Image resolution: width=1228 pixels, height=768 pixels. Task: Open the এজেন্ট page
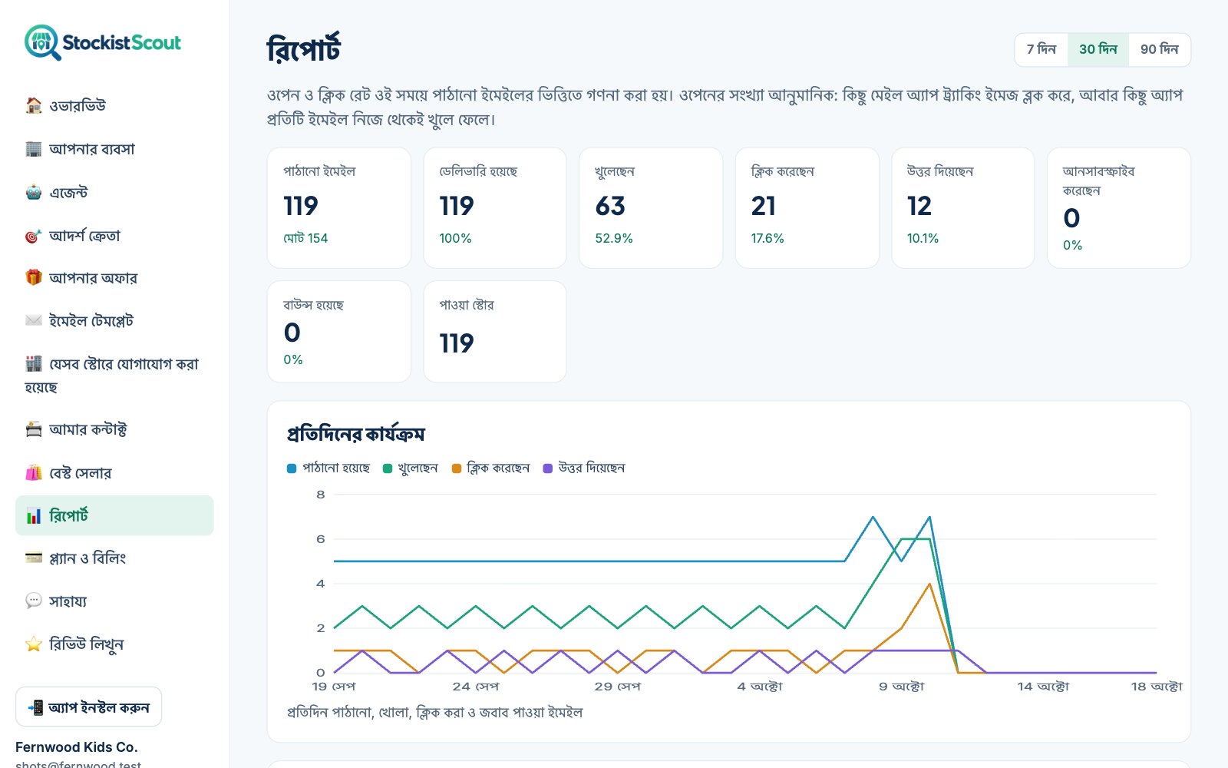tap(114, 192)
